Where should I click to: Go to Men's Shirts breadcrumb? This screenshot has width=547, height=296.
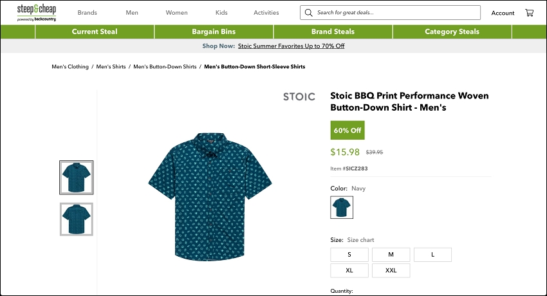111,66
